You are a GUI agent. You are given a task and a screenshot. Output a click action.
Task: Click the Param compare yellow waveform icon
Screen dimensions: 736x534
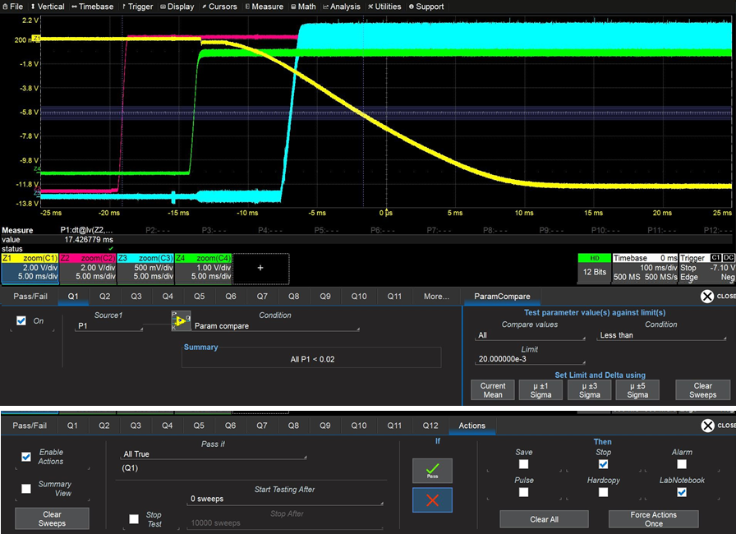pyautogui.click(x=182, y=320)
